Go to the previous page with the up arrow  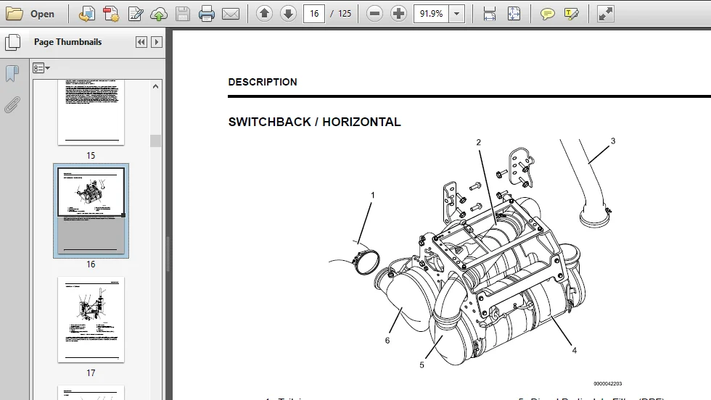(x=264, y=14)
